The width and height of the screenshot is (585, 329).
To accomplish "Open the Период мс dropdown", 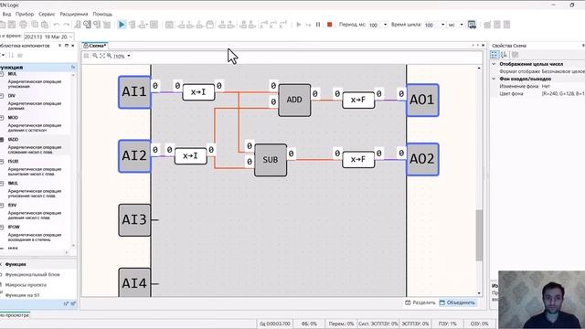I will [386, 25].
